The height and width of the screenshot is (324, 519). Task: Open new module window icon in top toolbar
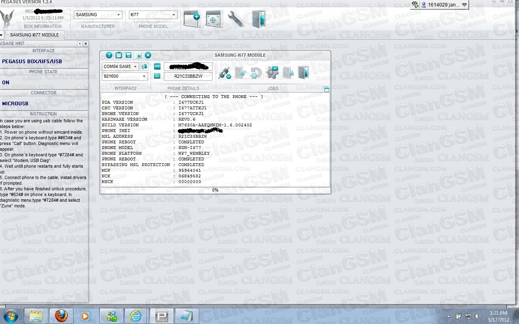191,19
